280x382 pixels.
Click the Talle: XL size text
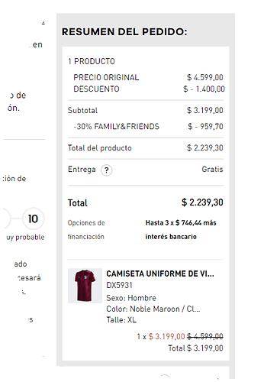pos(121,320)
